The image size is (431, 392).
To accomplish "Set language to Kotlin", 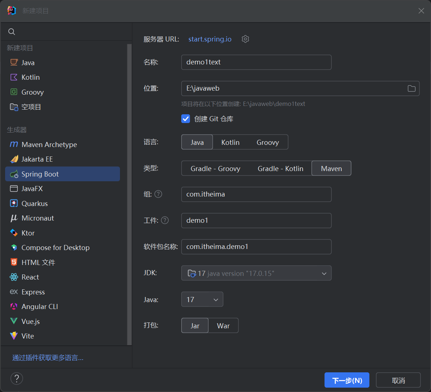I will [x=230, y=142].
